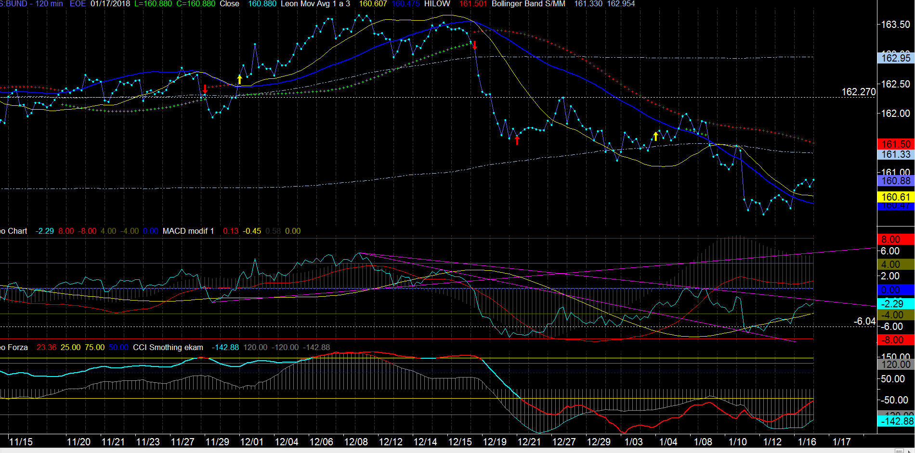Click the cyan -142.88 tag on CCI axis
Screen dimensions: 915x453
(896, 421)
